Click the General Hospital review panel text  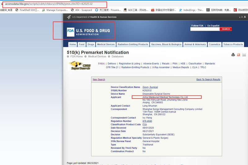click(151, 141)
